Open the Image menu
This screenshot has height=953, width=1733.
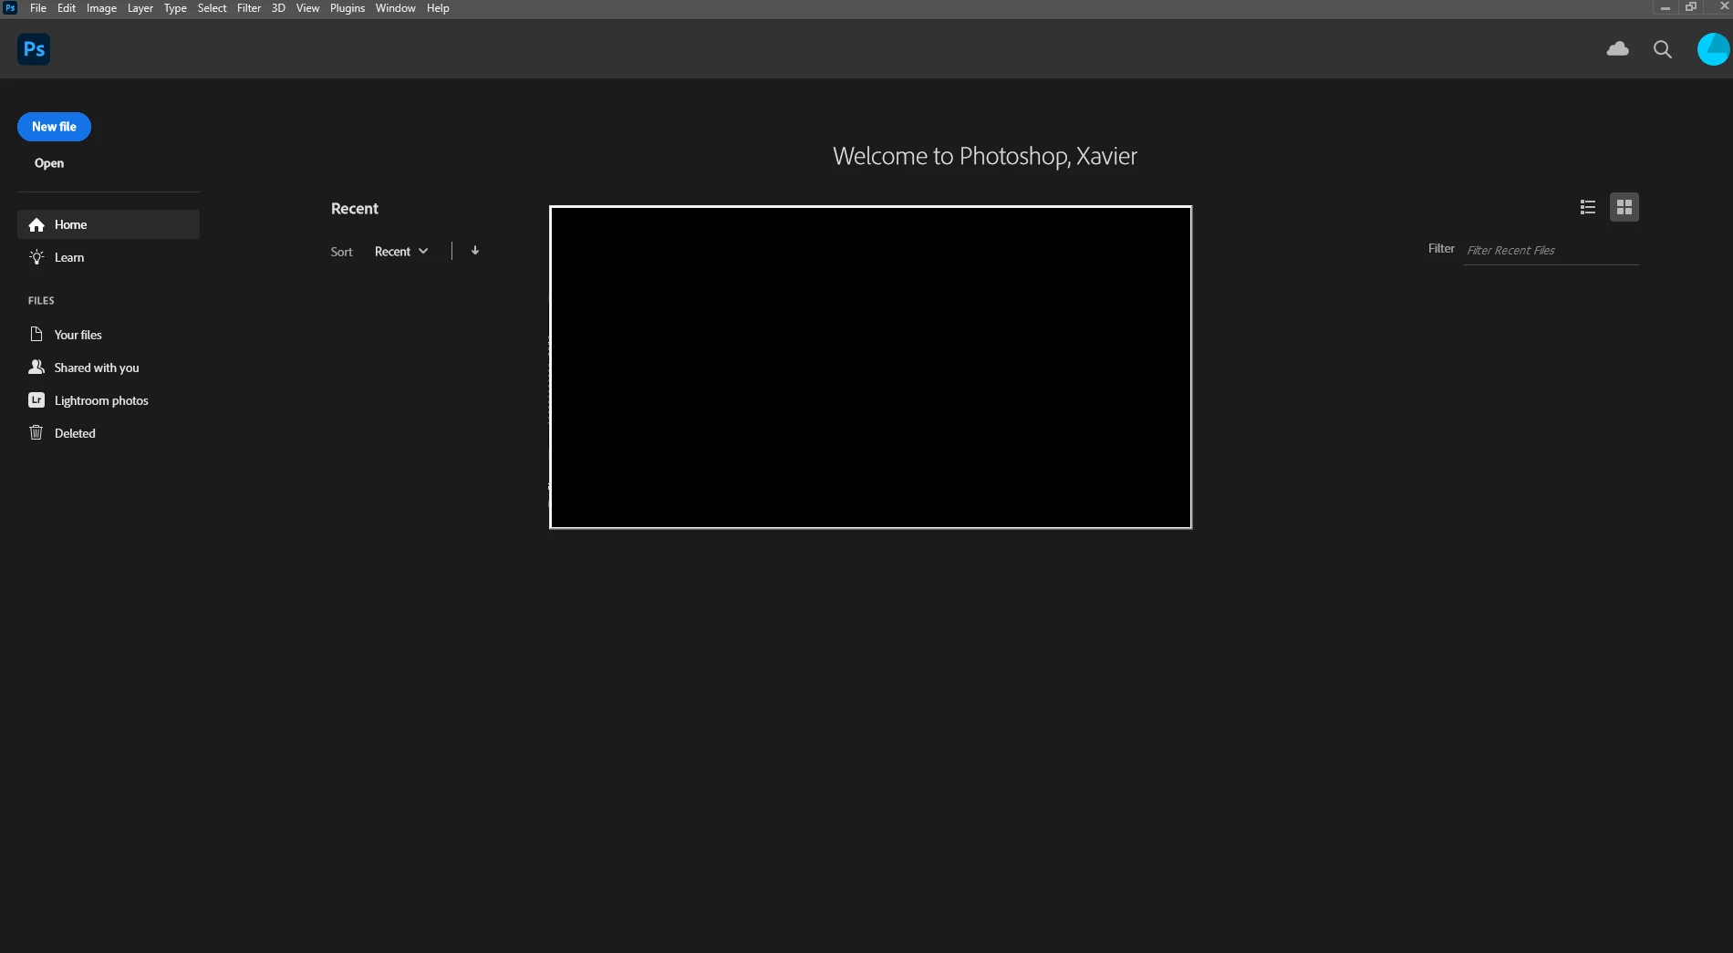point(101,8)
